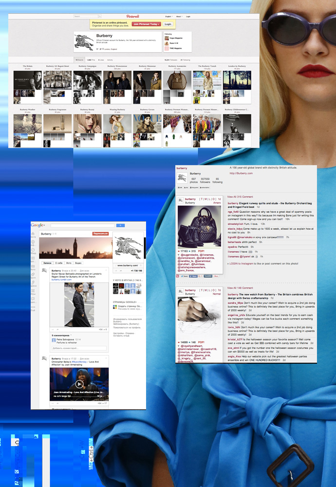This screenshot has width=336, height=487.
Task: Click streetstylish commenter username
Action: pyautogui.click(x=236, y=224)
